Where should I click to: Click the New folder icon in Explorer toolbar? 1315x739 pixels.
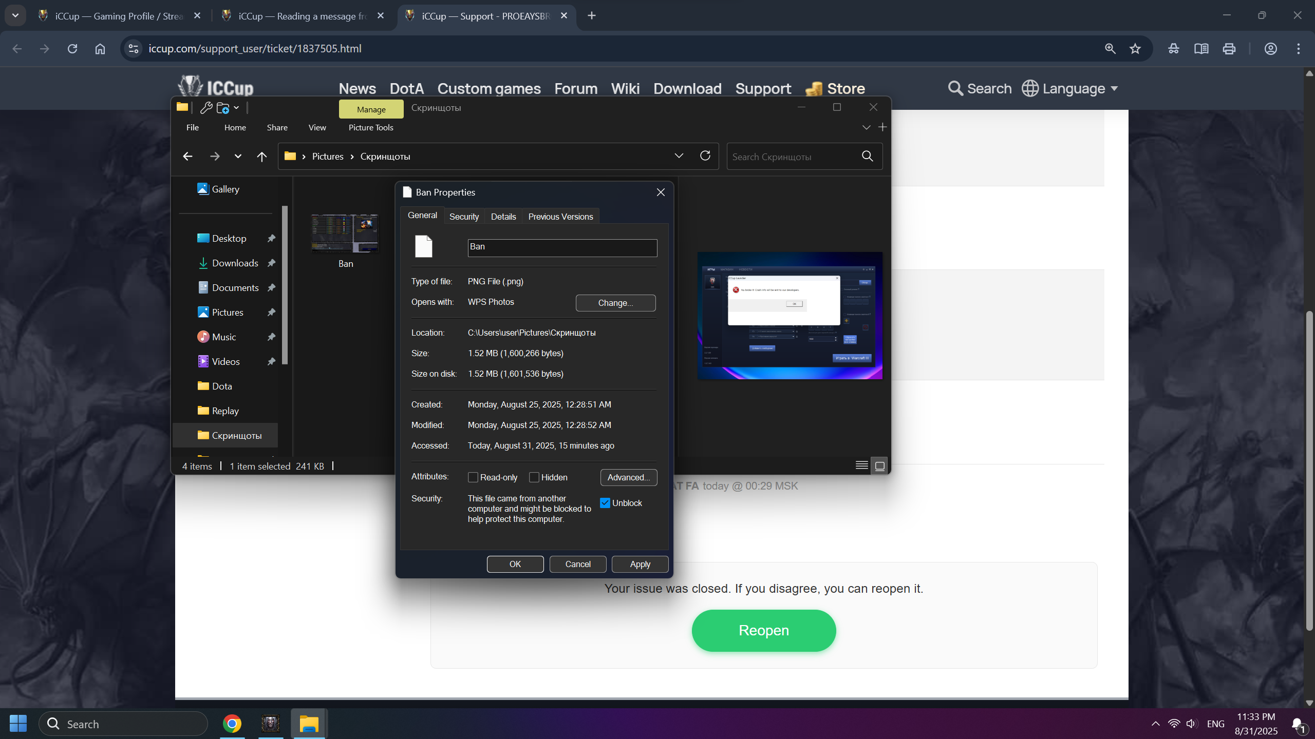pyautogui.click(x=223, y=108)
